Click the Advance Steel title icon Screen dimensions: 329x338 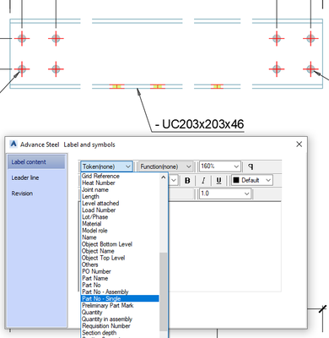click(13, 144)
